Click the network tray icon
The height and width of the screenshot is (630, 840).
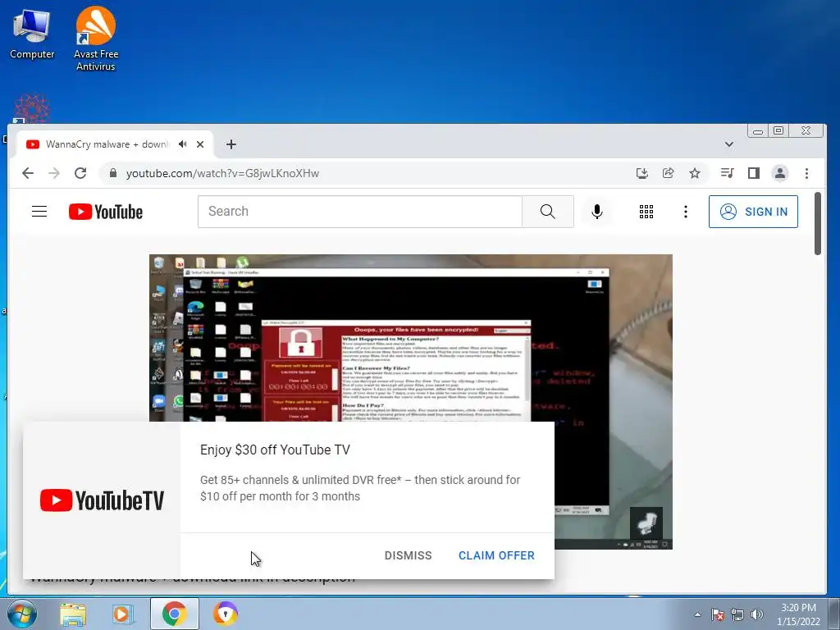coord(737,614)
